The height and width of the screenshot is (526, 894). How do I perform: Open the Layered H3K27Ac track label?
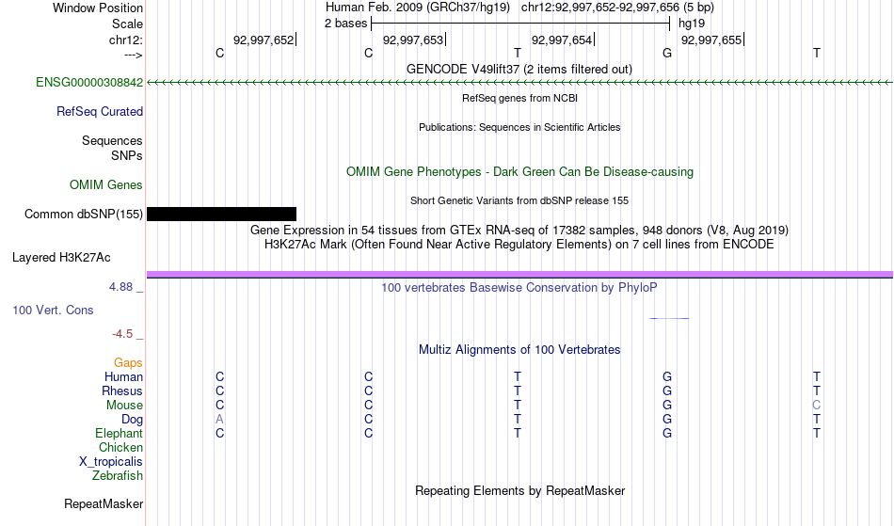tap(61, 258)
